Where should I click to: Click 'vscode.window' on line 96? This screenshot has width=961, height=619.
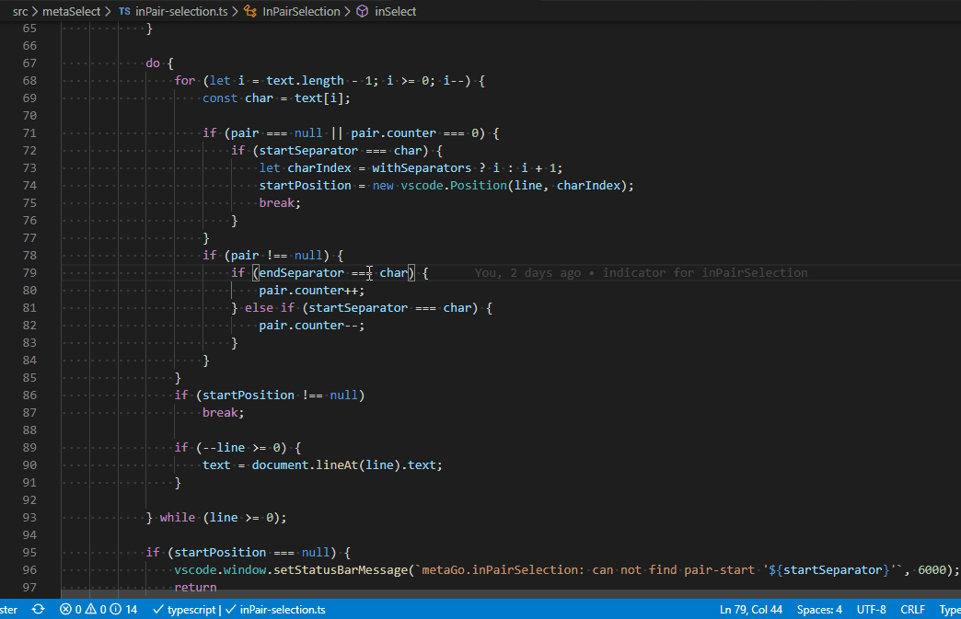[x=220, y=569]
